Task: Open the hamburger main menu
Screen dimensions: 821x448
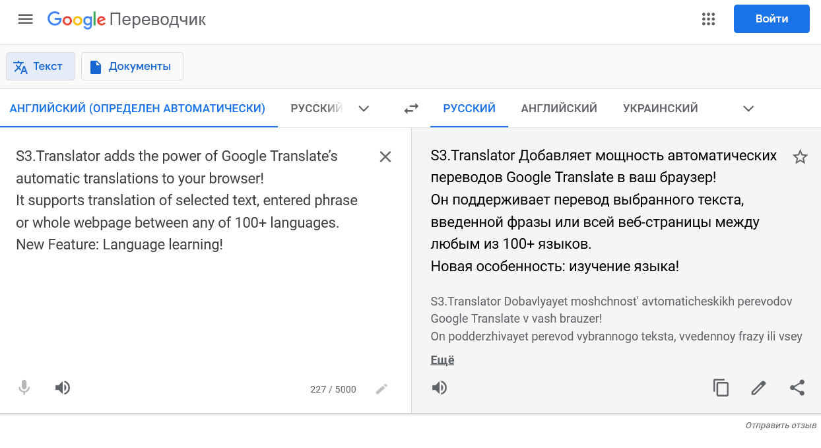Action: coord(25,19)
